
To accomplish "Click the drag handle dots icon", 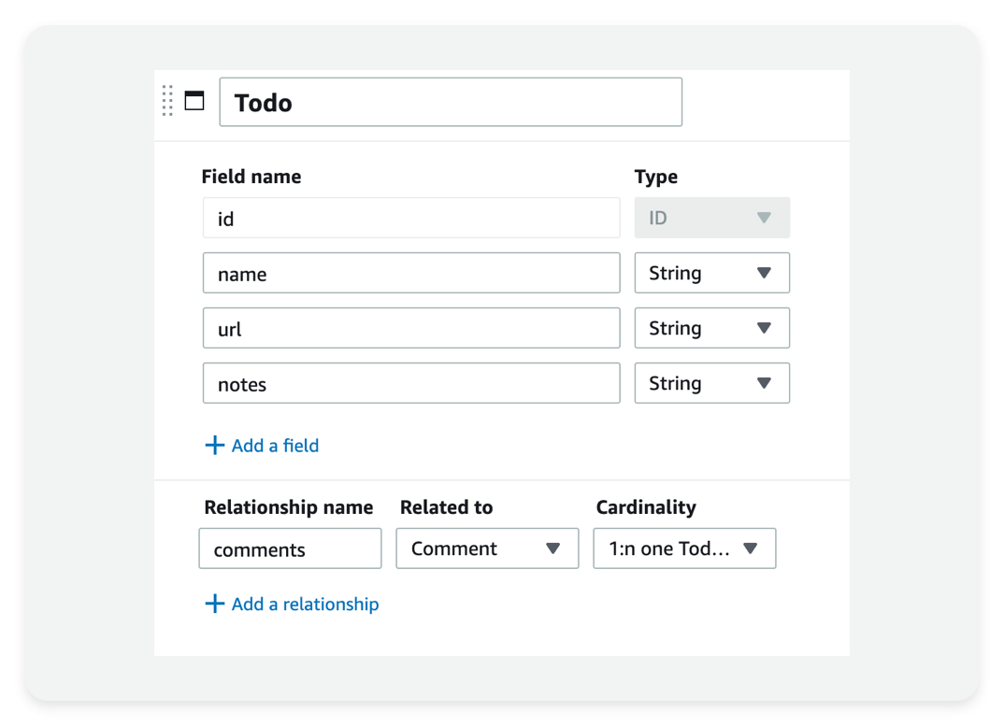I will coord(167,101).
